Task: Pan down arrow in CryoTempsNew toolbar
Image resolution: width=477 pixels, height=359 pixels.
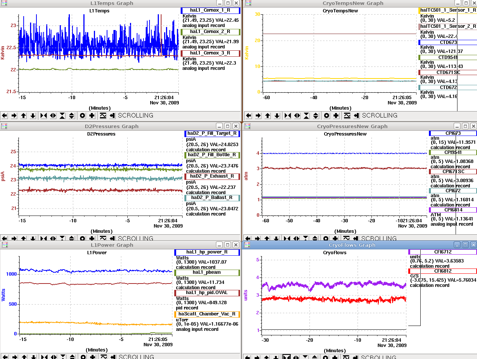Action: pos(277,116)
